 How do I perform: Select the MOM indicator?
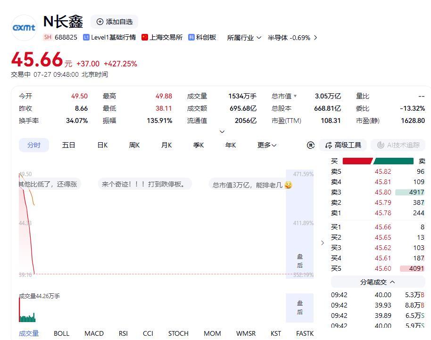(212, 333)
